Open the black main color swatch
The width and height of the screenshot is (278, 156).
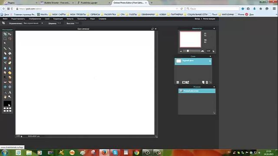tap(7, 104)
